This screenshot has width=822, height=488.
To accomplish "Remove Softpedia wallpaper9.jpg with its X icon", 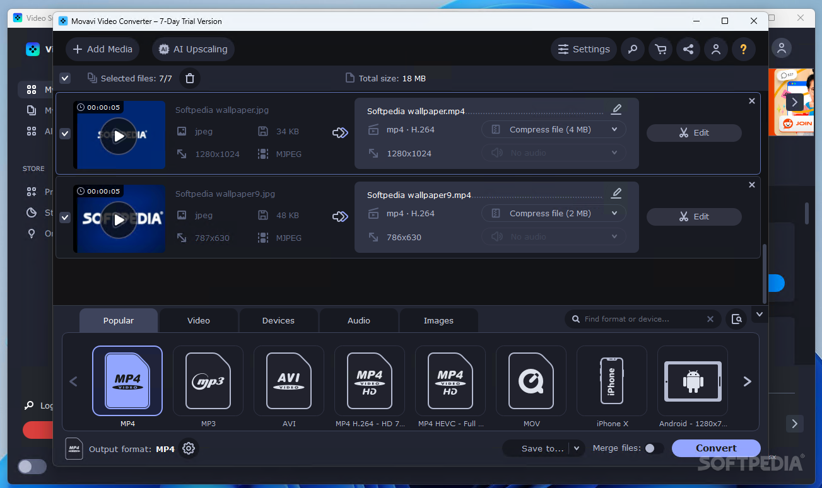I will pyautogui.click(x=751, y=185).
